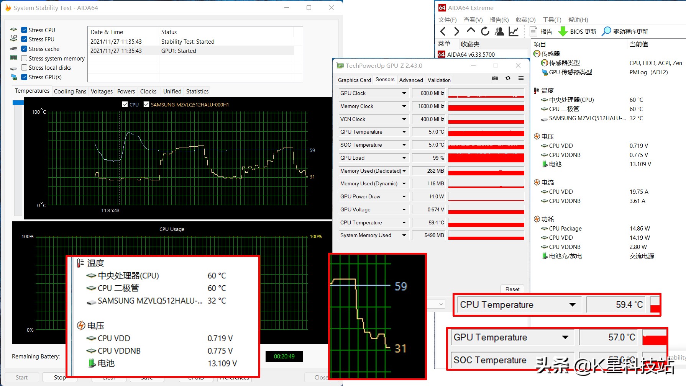
Task: Toggle the Stress cache checkbox
Action: pos(24,49)
